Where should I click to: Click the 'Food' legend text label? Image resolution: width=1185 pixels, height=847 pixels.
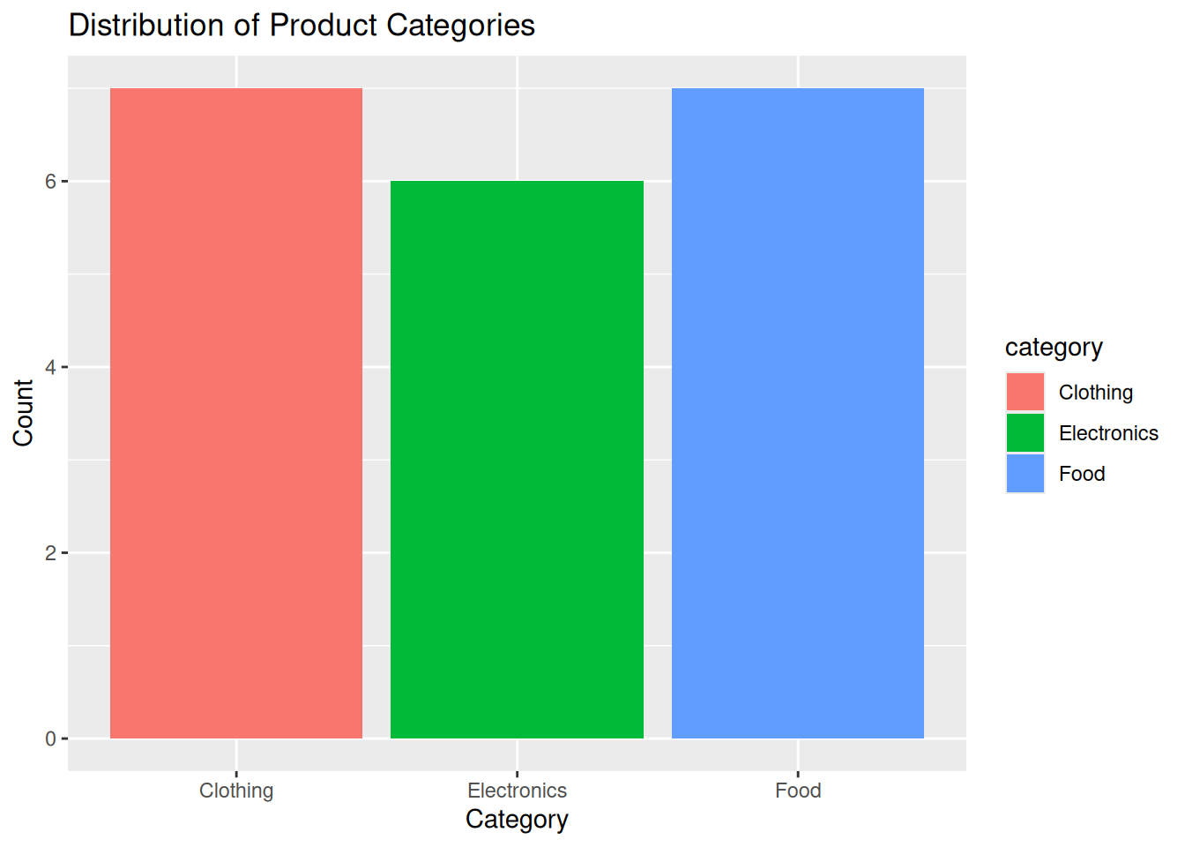pos(1082,474)
